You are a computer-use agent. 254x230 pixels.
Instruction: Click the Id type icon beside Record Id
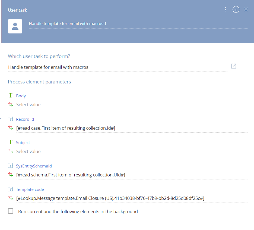tap(11, 119)
